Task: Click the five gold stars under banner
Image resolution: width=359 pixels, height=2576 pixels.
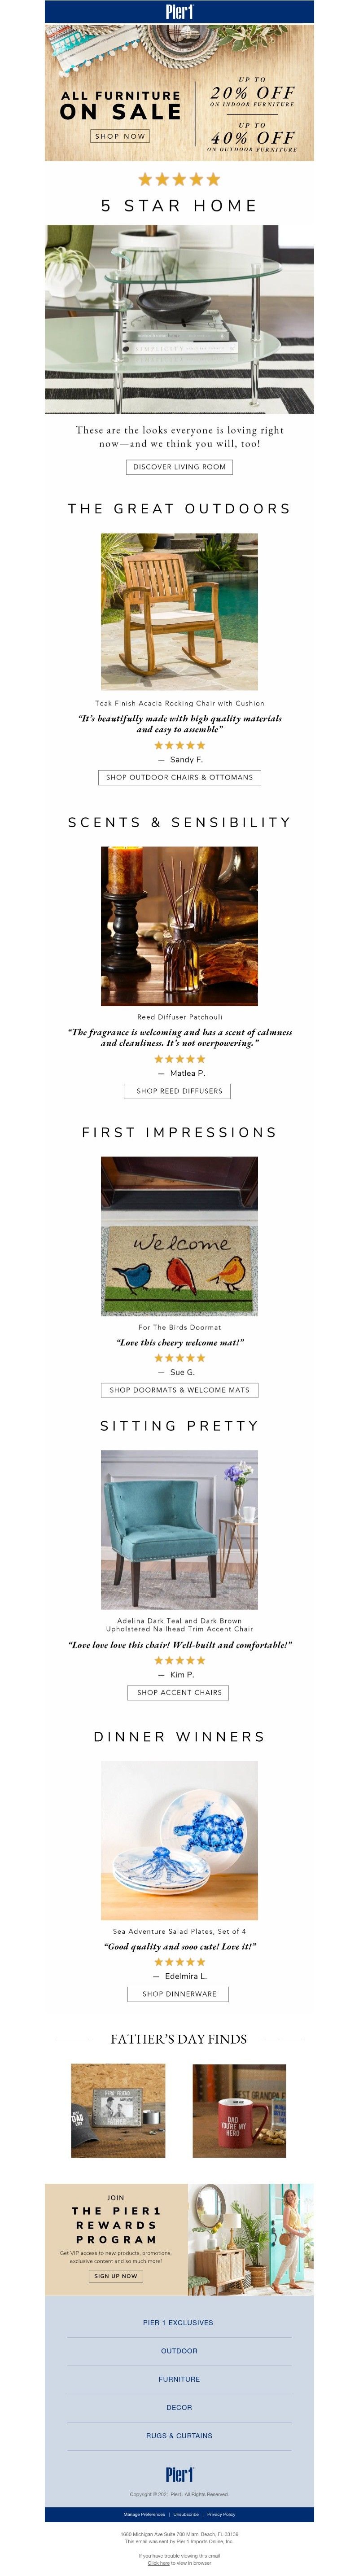Action: click(179, 179)
